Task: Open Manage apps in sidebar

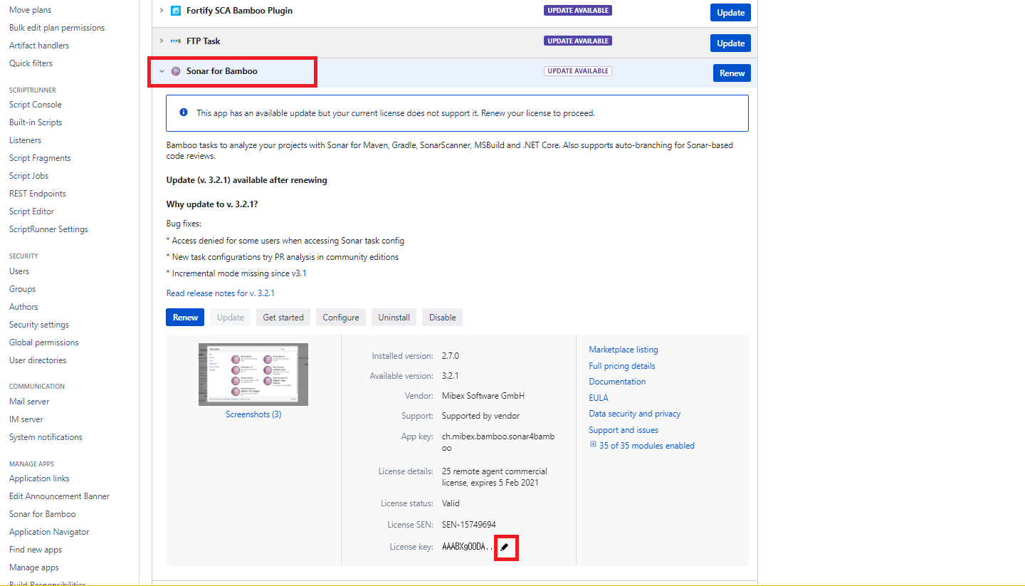Action: click(34, 567)
